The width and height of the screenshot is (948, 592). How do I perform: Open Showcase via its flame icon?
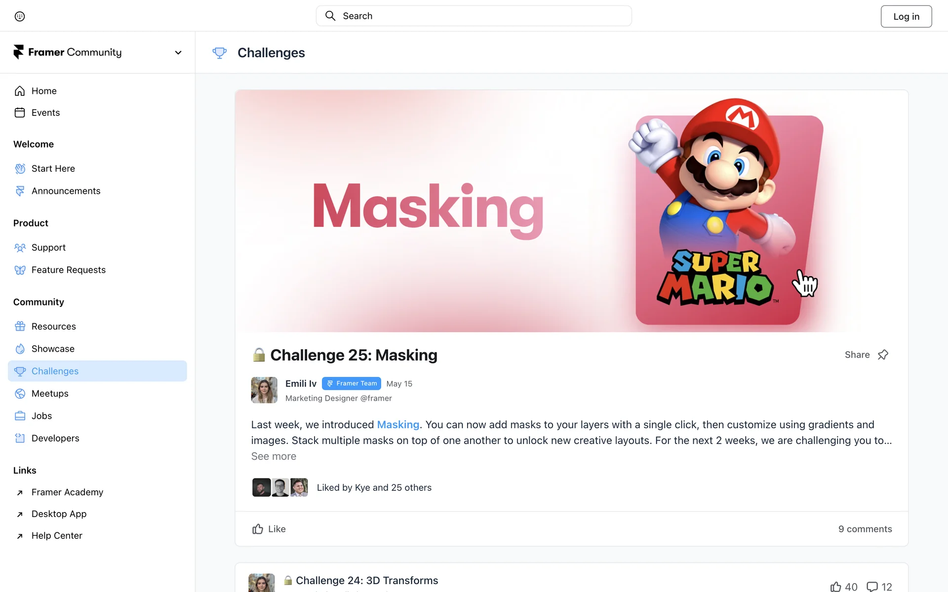coord(20,349)
